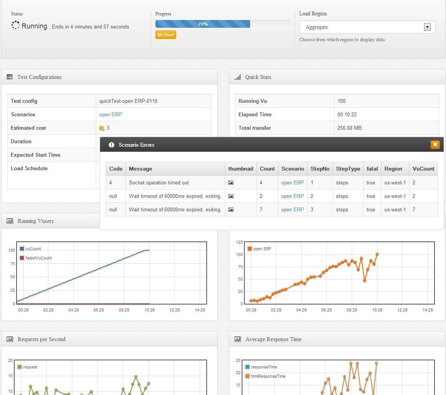The height and width of the screenshot is (395, 446).
Task: Sort errors by Count column header
Action: [x=267, y=169]
